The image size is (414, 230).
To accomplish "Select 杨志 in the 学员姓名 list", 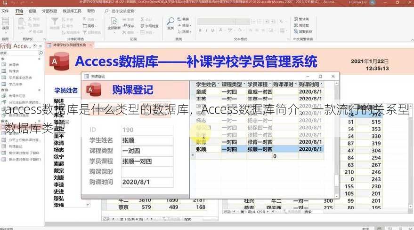I will click(58, 150).
